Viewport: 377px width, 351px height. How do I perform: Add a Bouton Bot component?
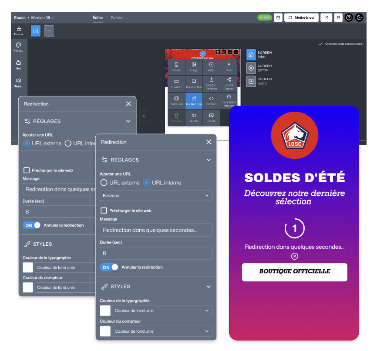point(194,84)
